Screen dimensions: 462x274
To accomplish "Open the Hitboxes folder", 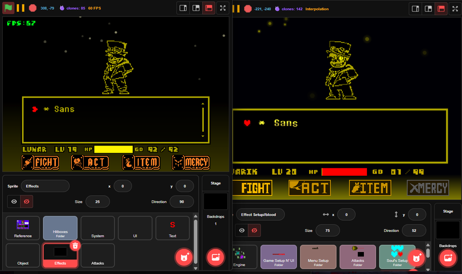I will (x=60, y=228).
